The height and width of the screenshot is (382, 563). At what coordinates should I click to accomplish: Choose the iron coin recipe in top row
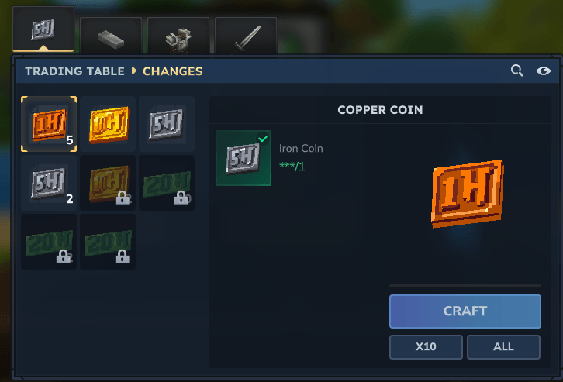point(167,124)
